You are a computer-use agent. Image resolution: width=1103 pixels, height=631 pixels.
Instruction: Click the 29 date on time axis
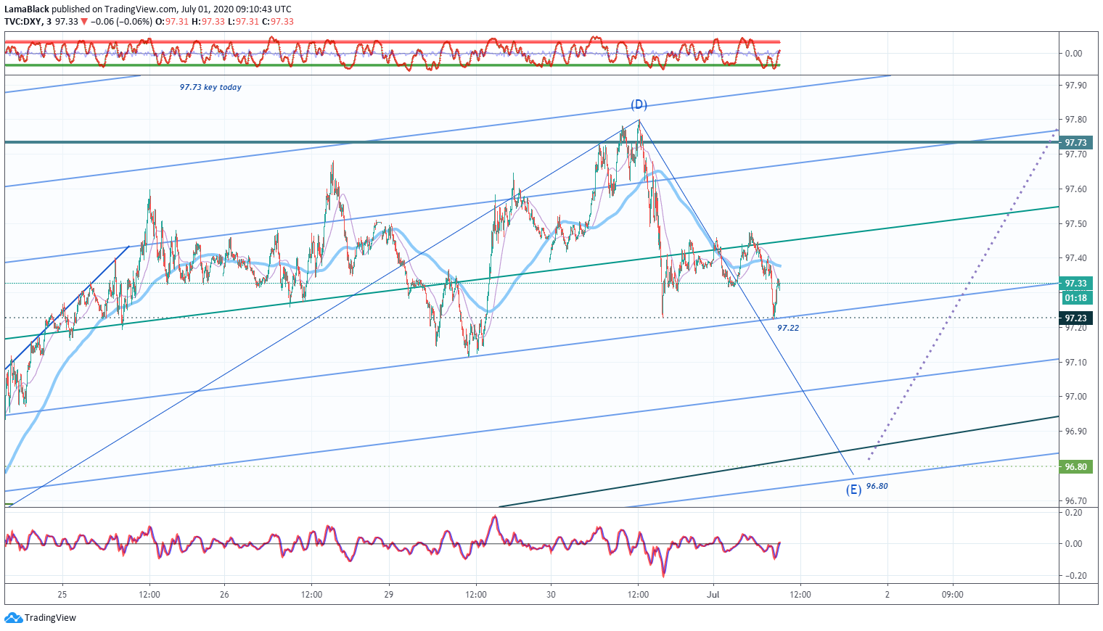(x=389, y=595)
